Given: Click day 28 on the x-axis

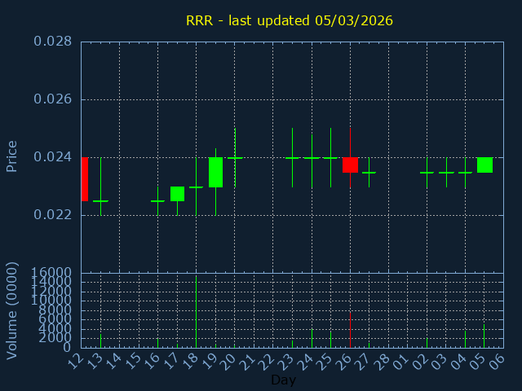Looking at the screenshot, I should click(x=383, y=361).
